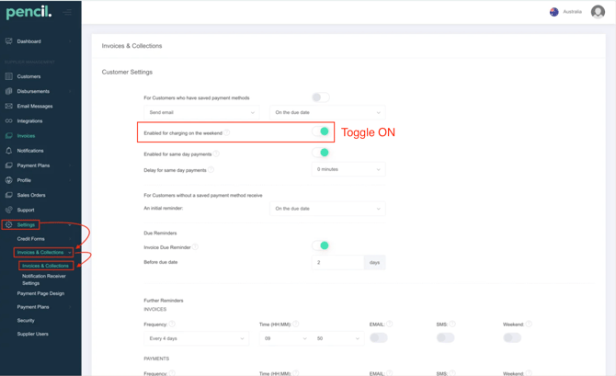Open Payment Page Design menu item
This screenshot has width=616, height=376.
(40, 293)
